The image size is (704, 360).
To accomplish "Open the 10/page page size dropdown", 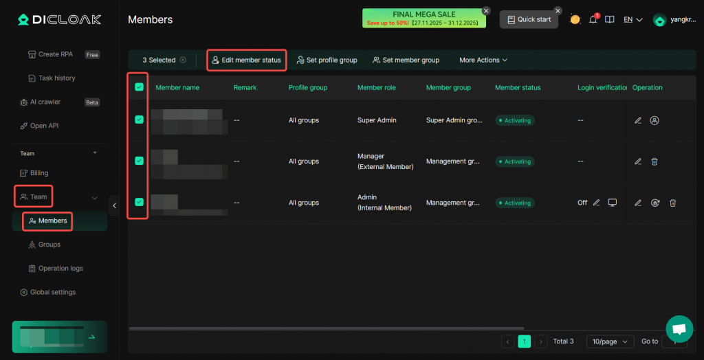I will [610, 341].
